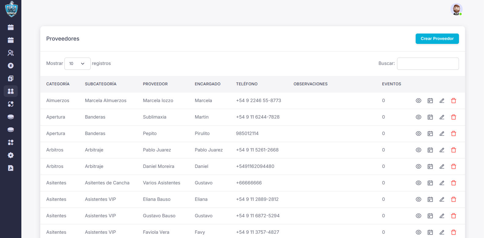Open user avatar menu at top right

tap(456, 9)
